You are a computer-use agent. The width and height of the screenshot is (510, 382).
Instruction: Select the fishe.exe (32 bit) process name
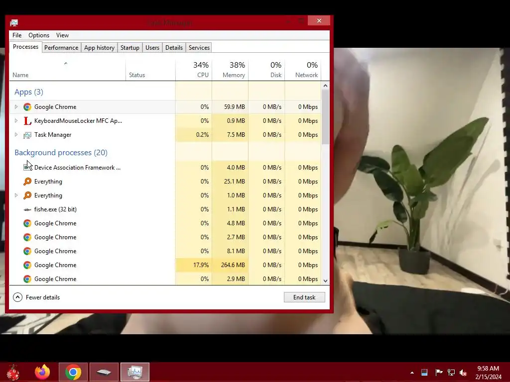point(55,209)
